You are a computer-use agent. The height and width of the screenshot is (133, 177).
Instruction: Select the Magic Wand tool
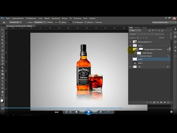(x=3, y=40)
